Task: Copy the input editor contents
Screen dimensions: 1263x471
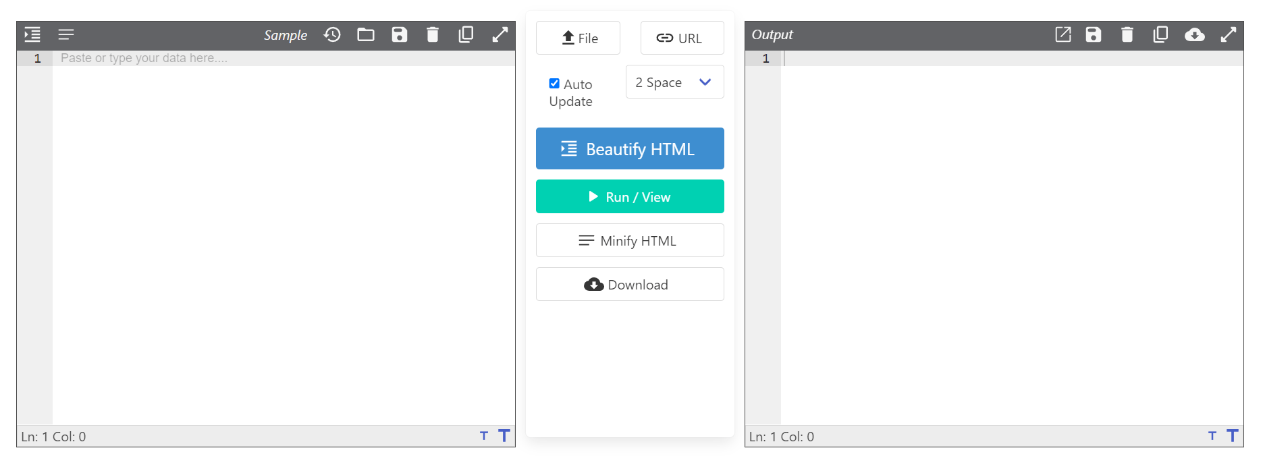Action: pos(466,34)
